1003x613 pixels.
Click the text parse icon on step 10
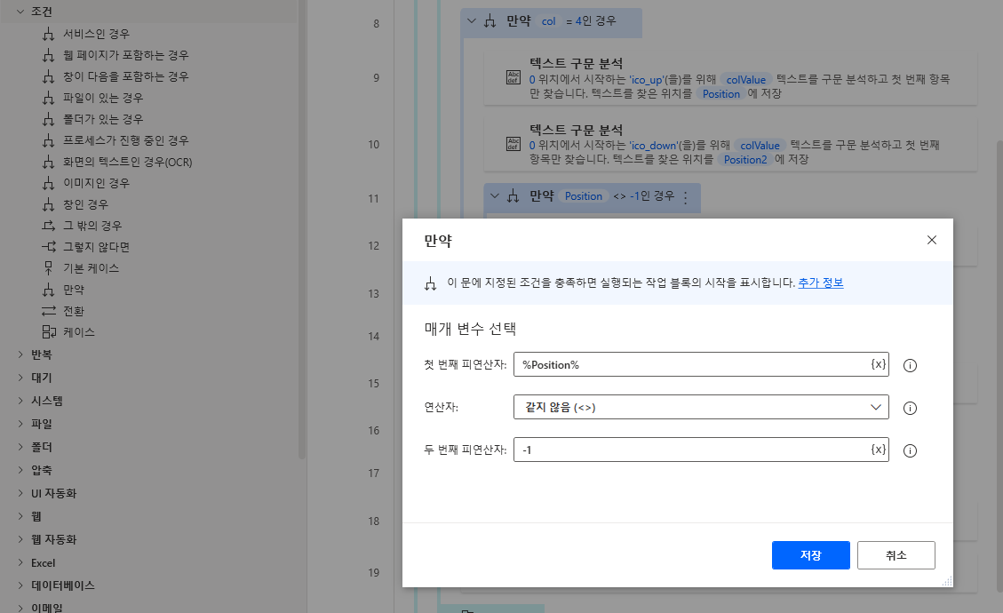(x=513, y=144)
